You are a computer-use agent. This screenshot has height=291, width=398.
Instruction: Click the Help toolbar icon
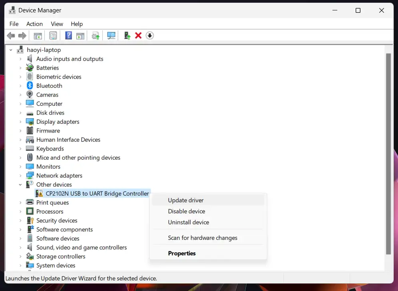(x=68, y=36)
